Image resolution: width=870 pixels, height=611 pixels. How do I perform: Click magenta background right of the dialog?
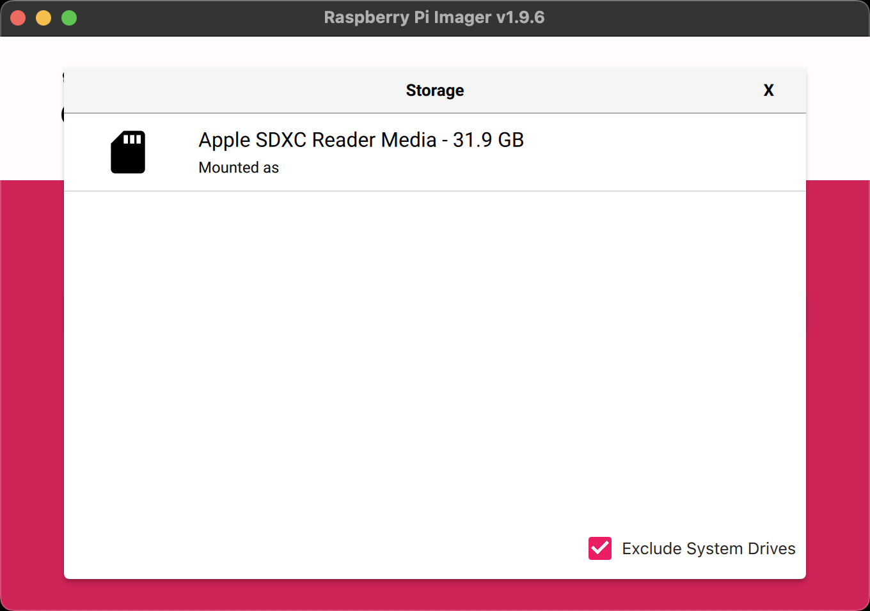tap(837, 383)
